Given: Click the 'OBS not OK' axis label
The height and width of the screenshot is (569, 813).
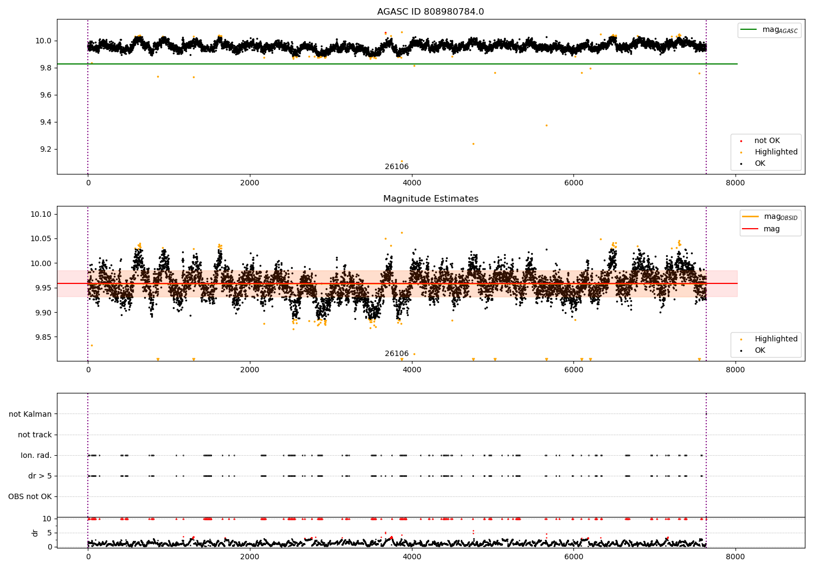Looking at the screenshot, I should coord(30,496).
